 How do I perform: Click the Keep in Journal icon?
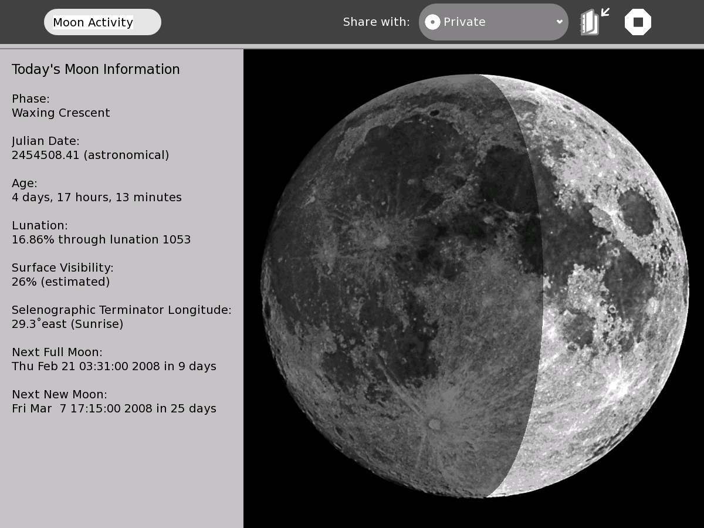594,22
